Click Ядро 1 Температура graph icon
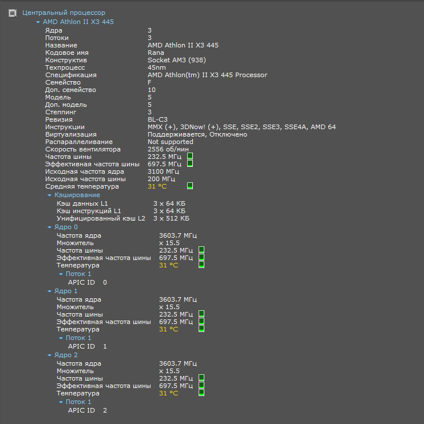This screenshot has height=424, width=424. click(x=201, y=329)
